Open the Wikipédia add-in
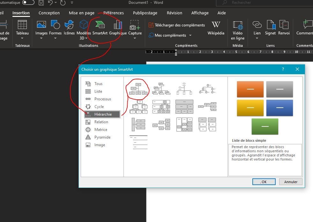 point(216,28)
